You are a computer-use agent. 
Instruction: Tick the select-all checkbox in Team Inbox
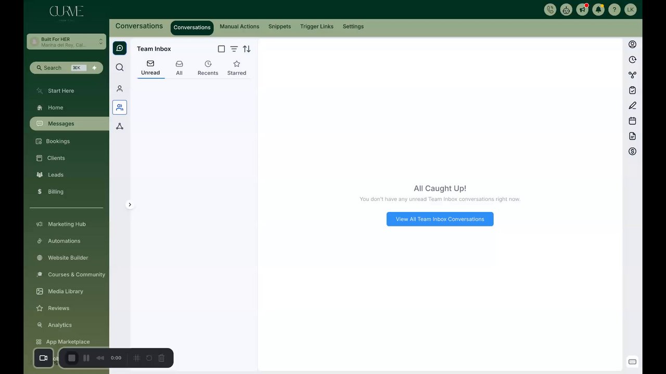pyautogui.click(x=221, y=49)
